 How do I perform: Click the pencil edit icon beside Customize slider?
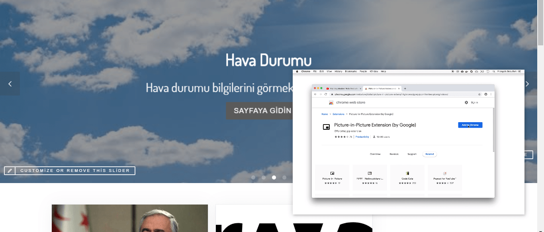coord(10,171)
